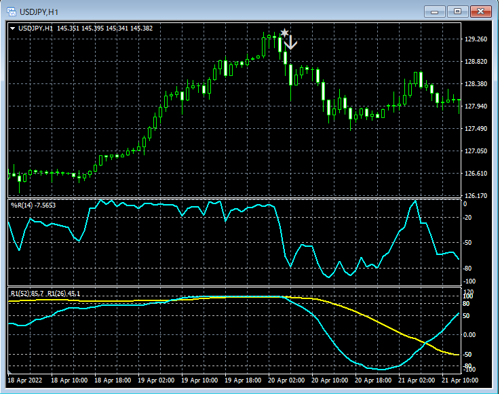Click the 128.820 price scale value
This screenshot has height=394, width=500.
[476, 62]
